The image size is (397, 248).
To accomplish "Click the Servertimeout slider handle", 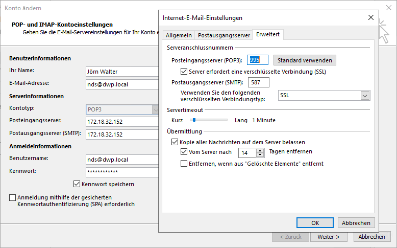I will [193, 120].
